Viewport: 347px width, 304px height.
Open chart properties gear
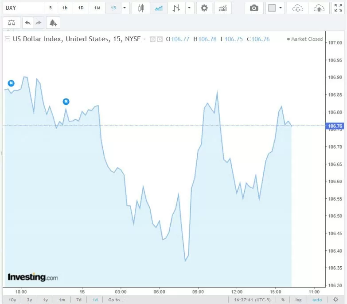(x=204, y=8)
